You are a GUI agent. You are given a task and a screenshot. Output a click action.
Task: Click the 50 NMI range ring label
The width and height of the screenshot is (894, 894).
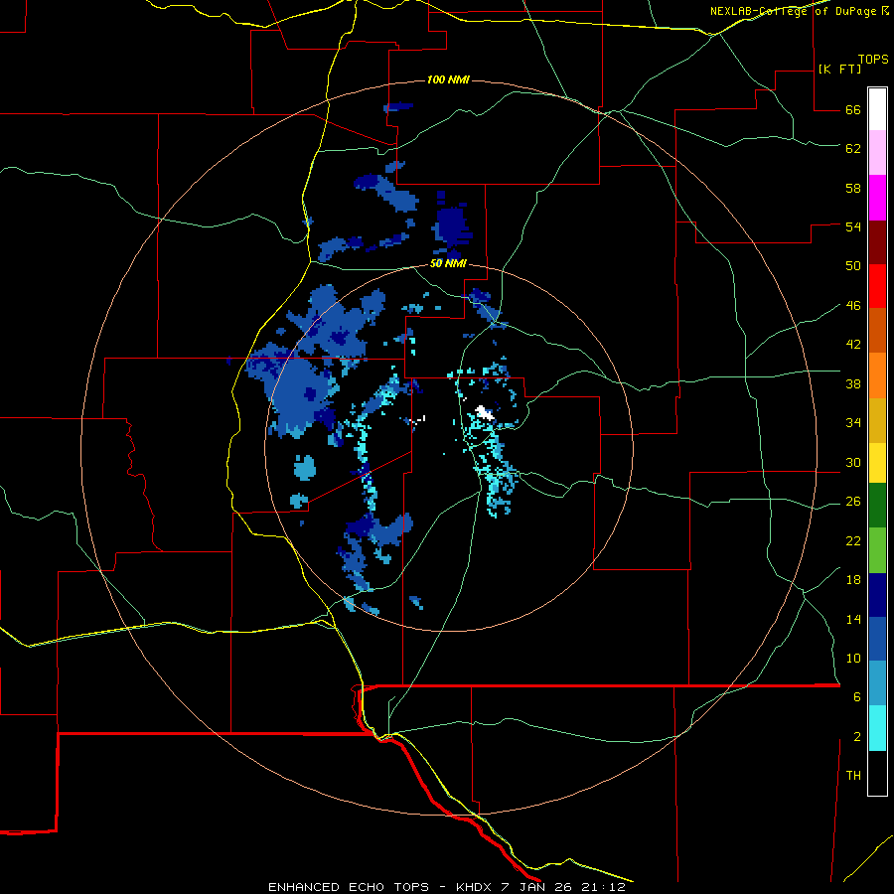(x=448, y=263)
